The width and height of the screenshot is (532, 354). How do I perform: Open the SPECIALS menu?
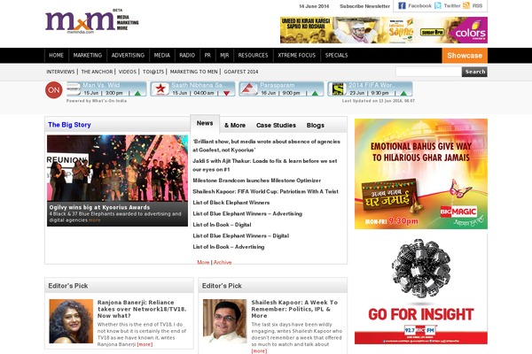336,55
